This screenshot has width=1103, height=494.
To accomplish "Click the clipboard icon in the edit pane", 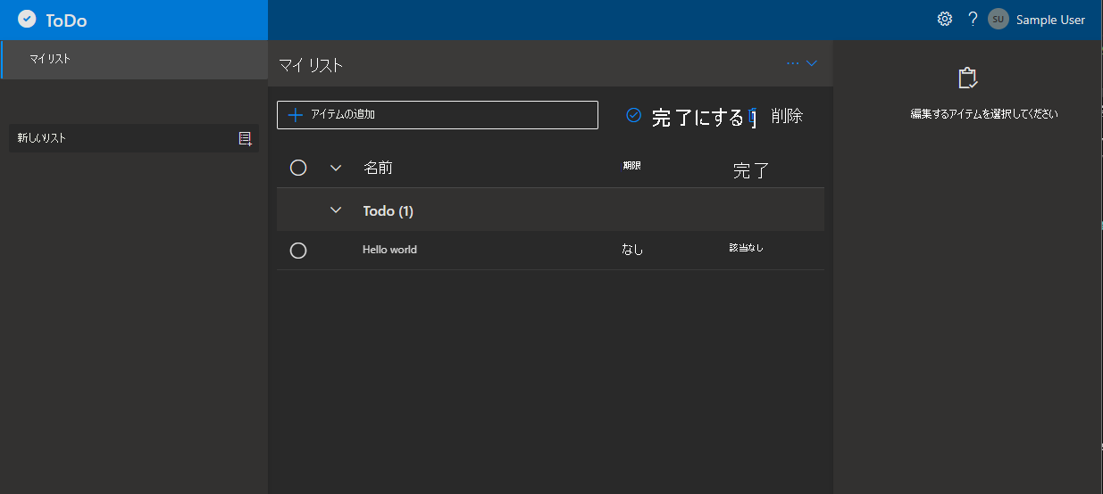I will pyautogui.click(x=967, y=78).
